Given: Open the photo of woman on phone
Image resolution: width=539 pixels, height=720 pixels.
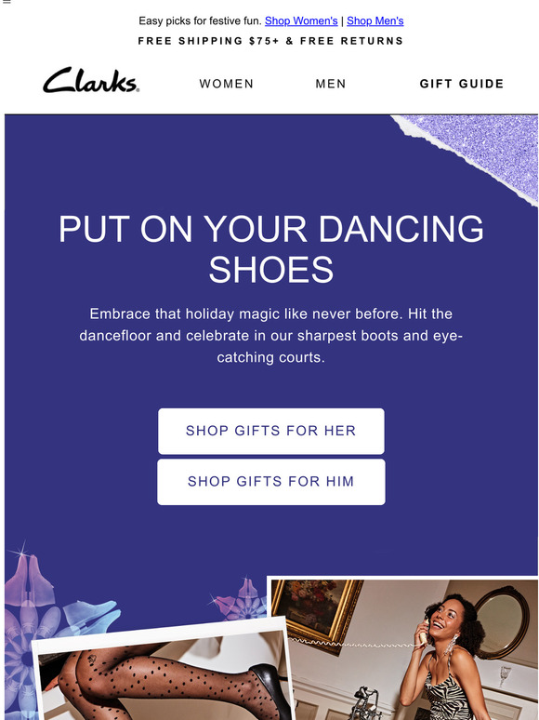Looking at the screenshot, I should [x=403, y=648].
